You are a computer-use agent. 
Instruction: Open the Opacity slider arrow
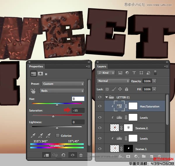click(x=154, y=81)
